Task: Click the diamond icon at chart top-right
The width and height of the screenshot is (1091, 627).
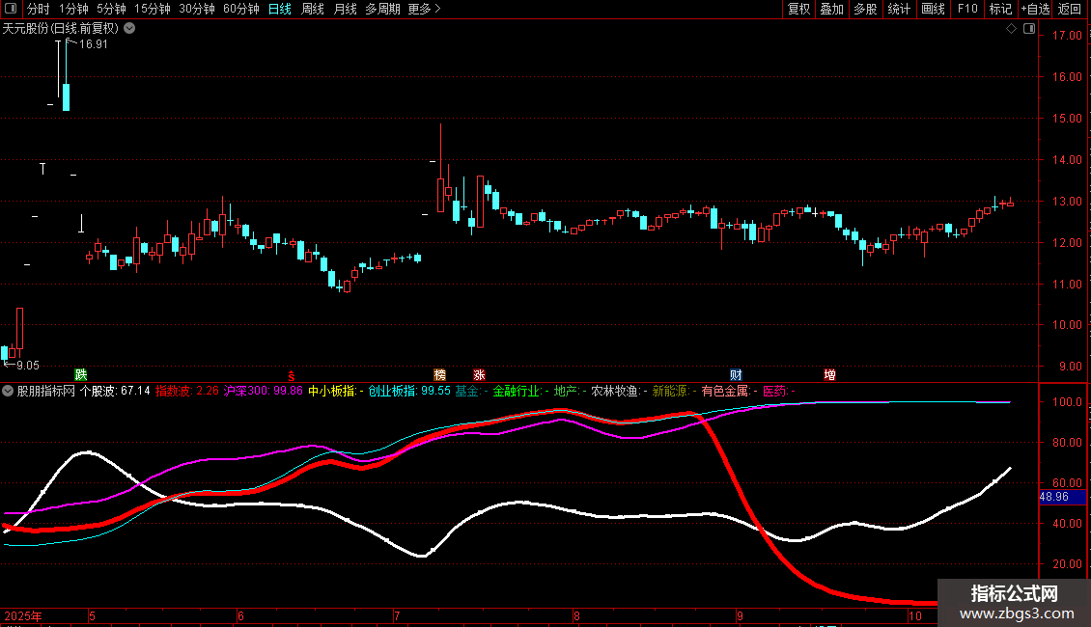Action: point(1011,29)
